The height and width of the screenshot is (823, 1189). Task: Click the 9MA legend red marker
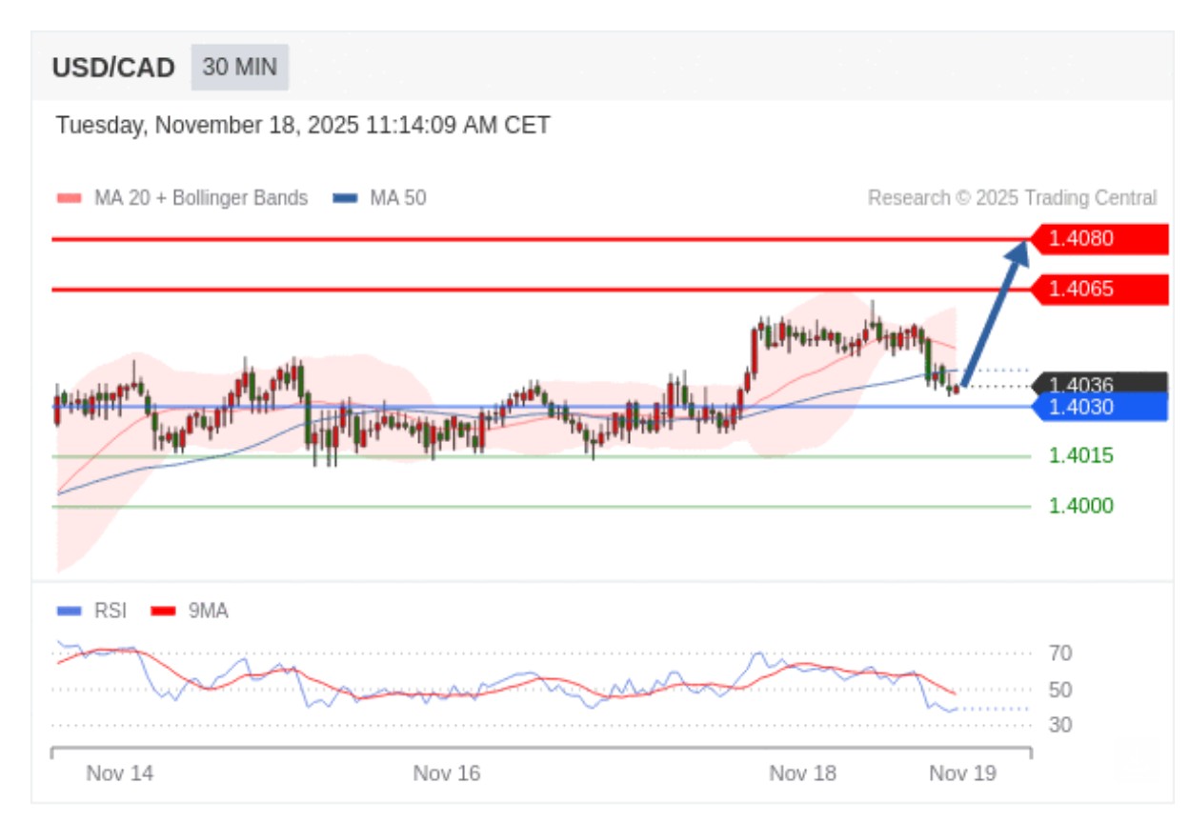[x=166, y=611]
